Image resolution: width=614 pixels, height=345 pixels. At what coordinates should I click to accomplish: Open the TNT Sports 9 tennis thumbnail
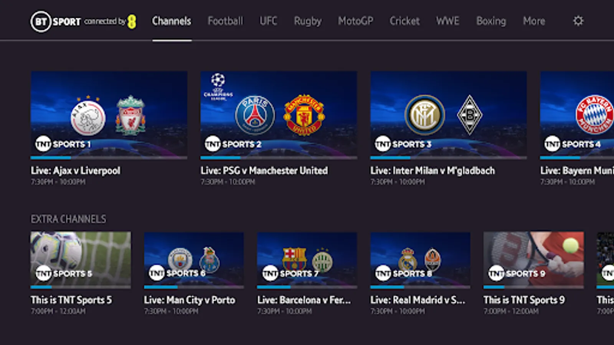pyautogui.click(x=533, y=259)
